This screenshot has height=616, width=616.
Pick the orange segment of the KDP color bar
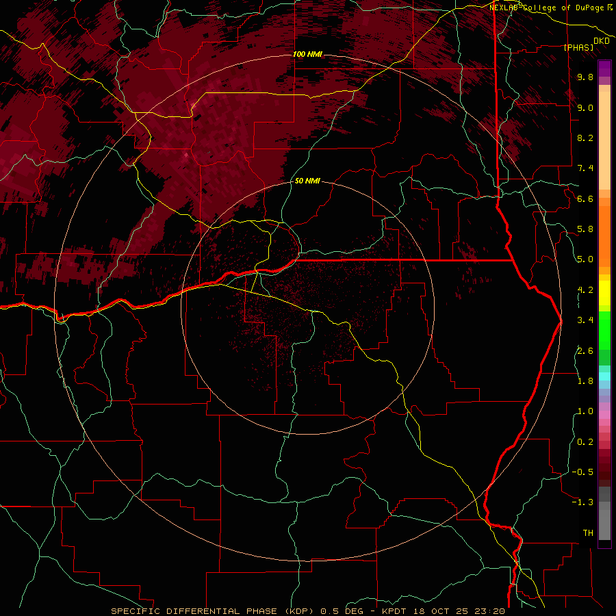(x=604, y=235)
